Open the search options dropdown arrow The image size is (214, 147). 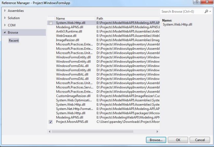coord(210,11)
